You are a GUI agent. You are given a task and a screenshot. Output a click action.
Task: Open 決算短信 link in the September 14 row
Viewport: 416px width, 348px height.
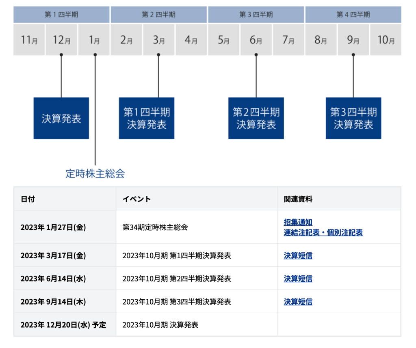click(x=298, y=302)
